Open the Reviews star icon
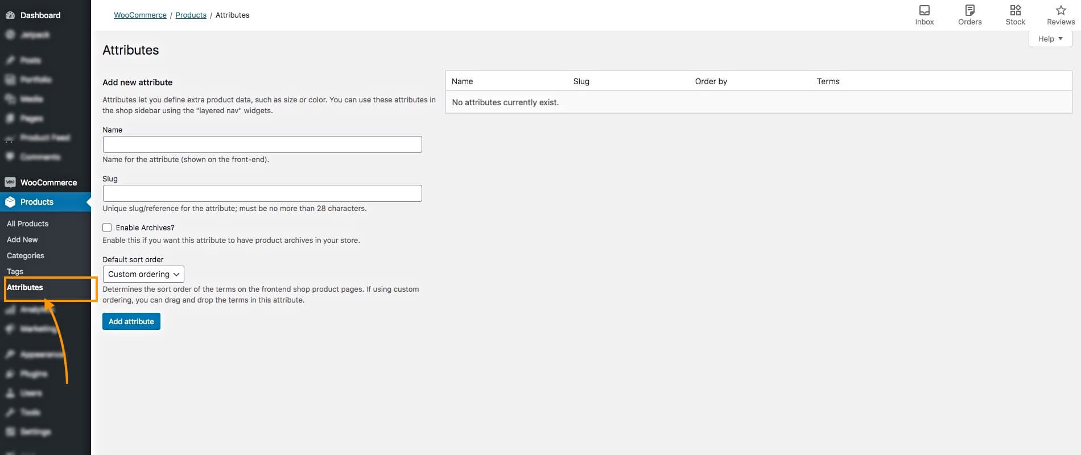 click(1061, 10)
